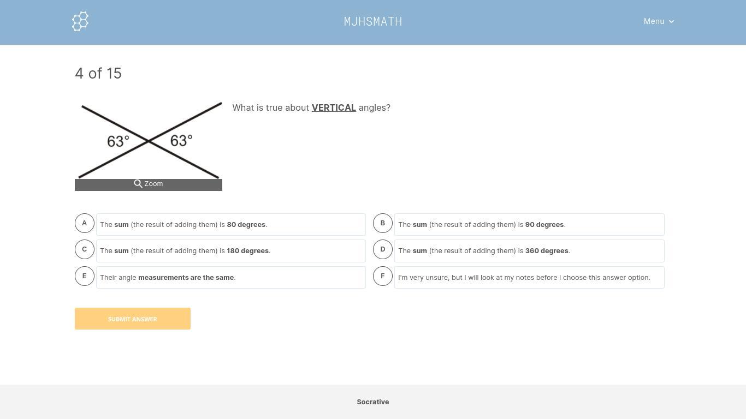Viewport: 746px width, 419px height.
Task: Pick 'measurements are the same' answer
Action: click(x=231, y=278)
